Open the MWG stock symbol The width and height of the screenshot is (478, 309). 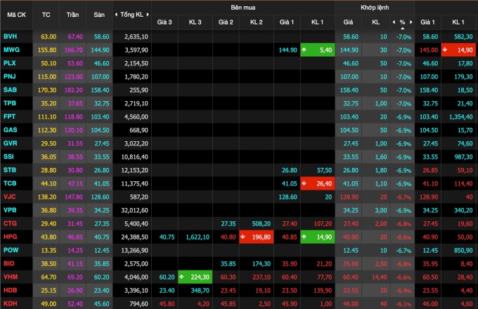(11, 50)
